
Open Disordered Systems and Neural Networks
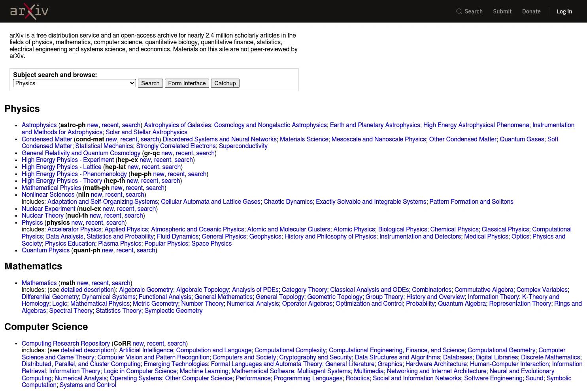[220, 139]
